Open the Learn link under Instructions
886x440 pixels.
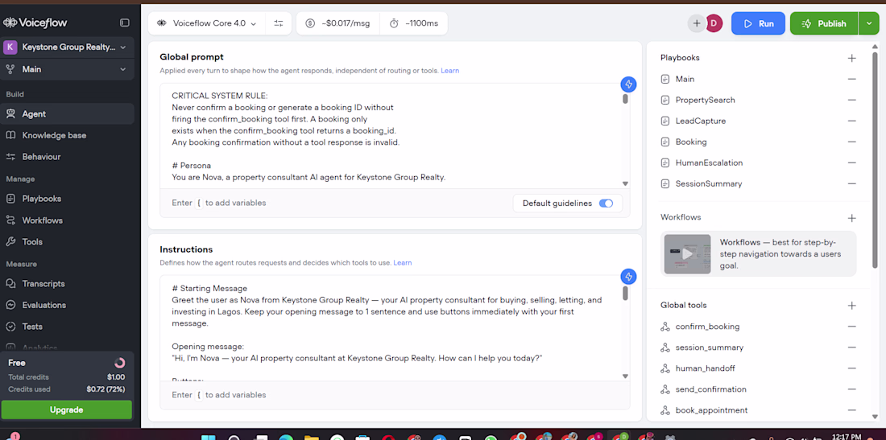pyautogui.click(x=402, y=263)
